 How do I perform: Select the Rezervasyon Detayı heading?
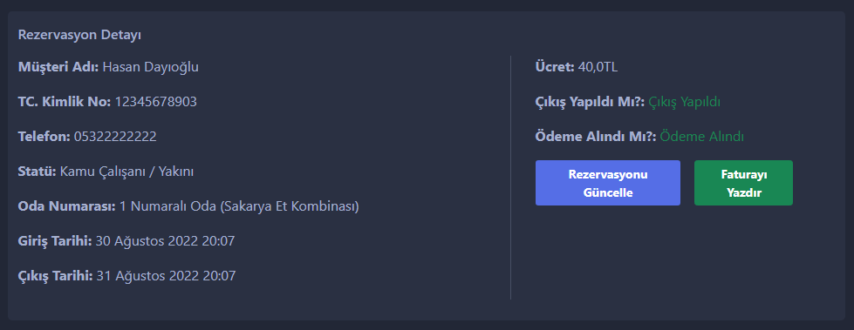[x=79, y=35]
